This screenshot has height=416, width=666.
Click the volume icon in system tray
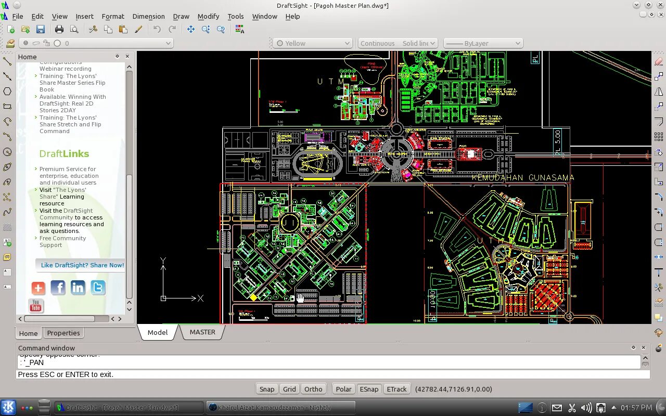point(586,408)
